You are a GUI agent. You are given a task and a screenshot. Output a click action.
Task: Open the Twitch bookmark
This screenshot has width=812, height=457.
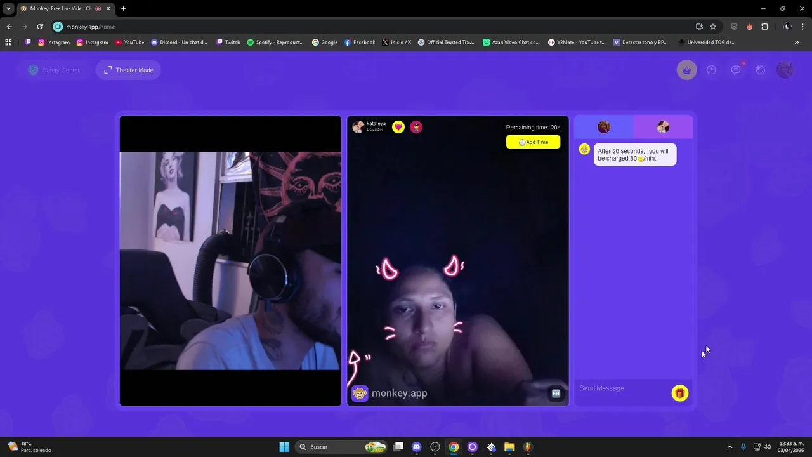tap(228, 43)
